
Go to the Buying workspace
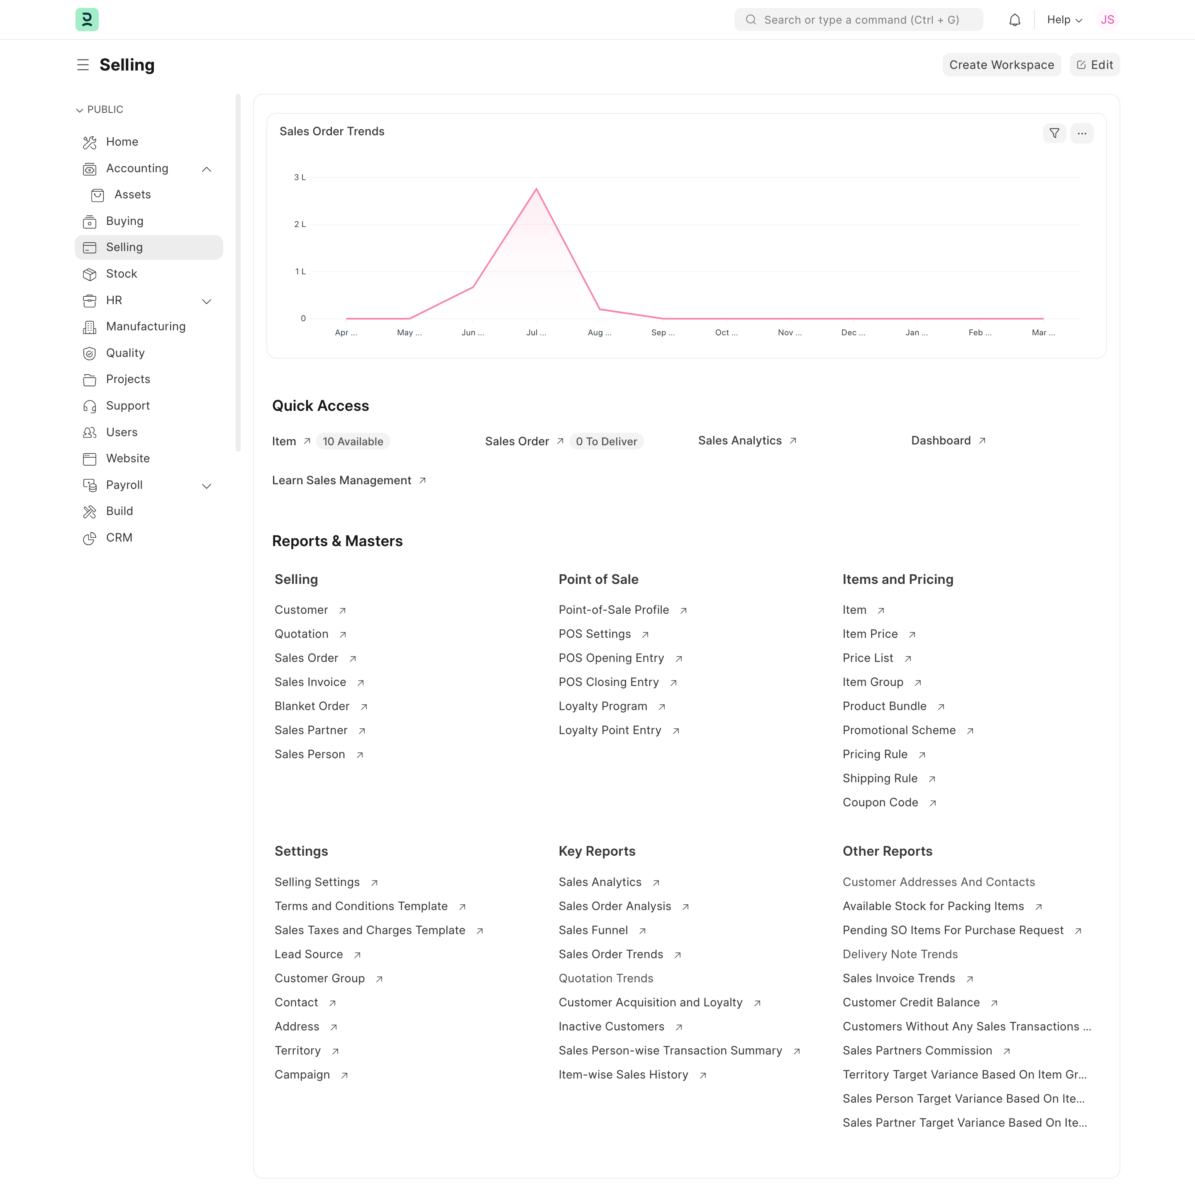[x=124, y=221]
